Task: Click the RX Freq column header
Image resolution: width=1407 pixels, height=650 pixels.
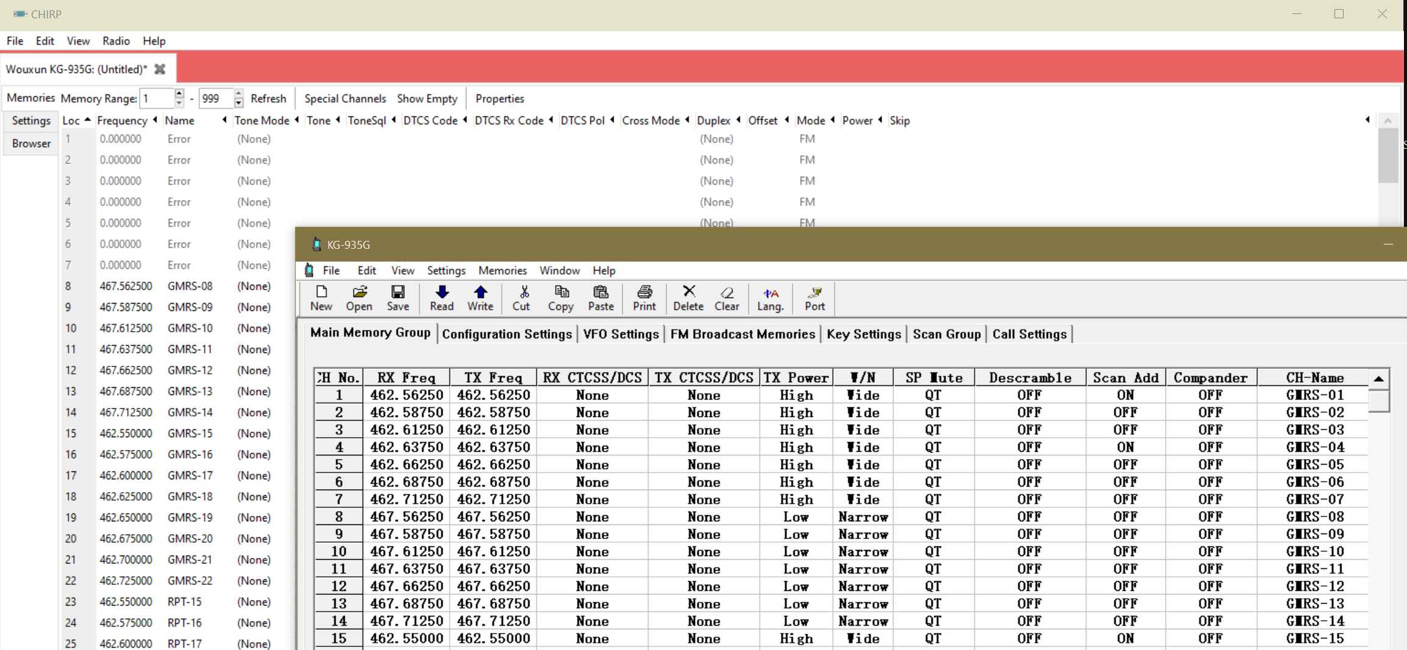Action: click(406, 377)
